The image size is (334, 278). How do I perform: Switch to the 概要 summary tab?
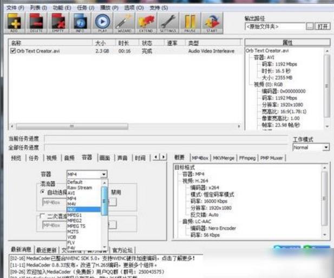[x=179, y=158]
